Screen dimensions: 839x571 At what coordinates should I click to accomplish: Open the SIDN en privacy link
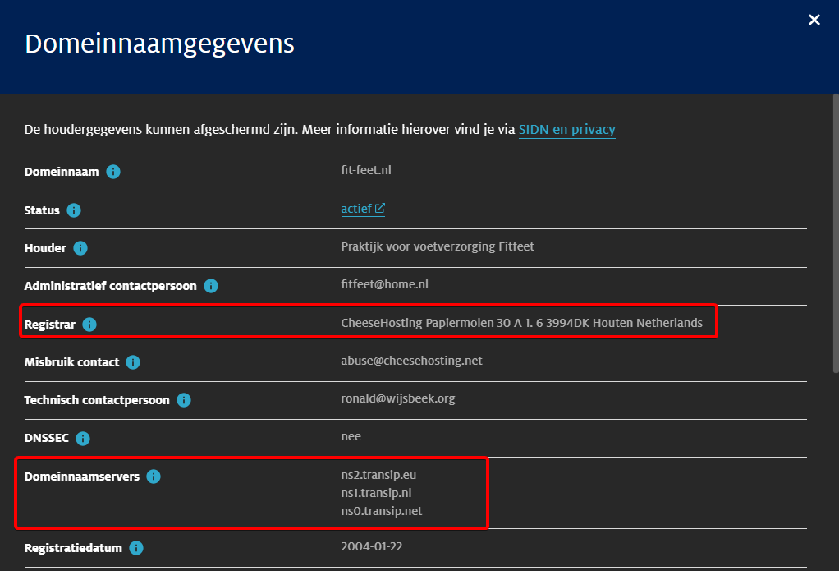[x=566, y=129]
